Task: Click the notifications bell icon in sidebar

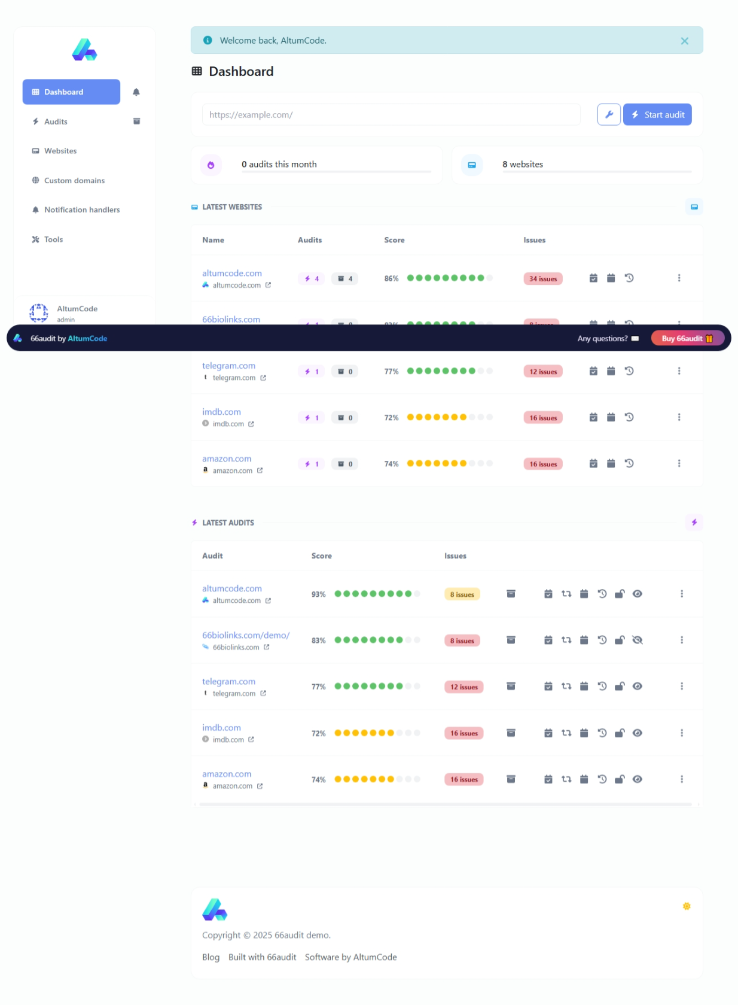Action: point(136,92)
